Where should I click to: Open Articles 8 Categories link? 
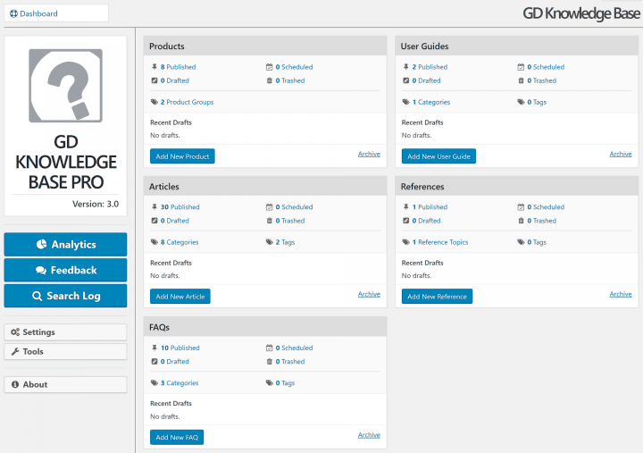pos(180,242)
